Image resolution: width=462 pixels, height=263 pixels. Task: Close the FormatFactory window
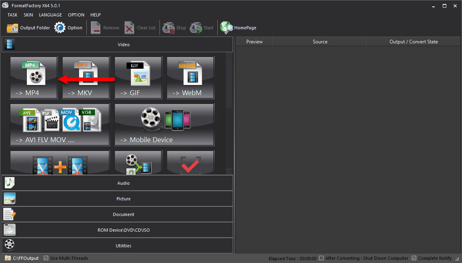(x=455, y=6)
